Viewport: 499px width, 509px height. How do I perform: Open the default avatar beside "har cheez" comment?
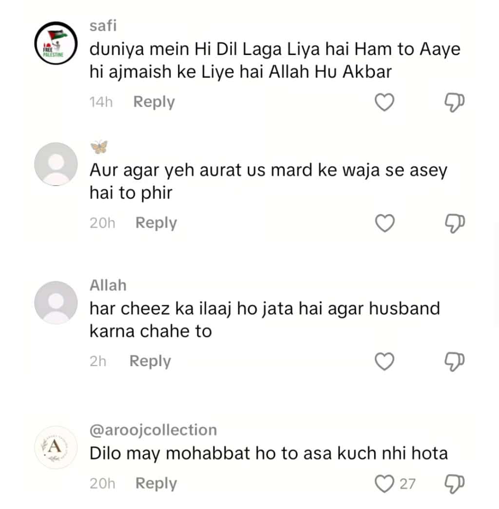tap(56, 303)
